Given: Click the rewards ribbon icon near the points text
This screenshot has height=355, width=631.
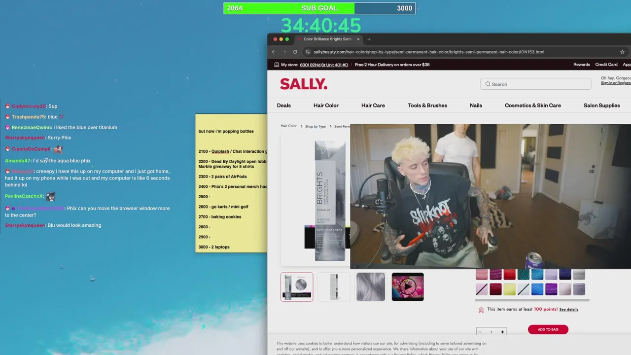Looking at the screenshot, I should tap(481, 310).
